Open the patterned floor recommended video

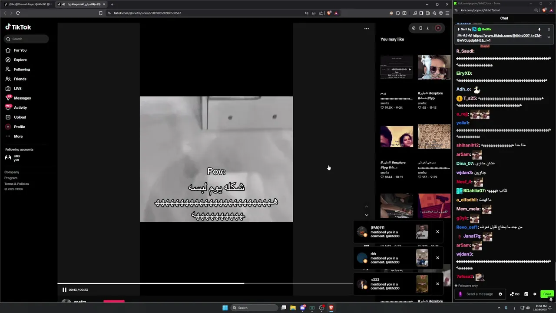pyautogui.click(x=434, y=137)
